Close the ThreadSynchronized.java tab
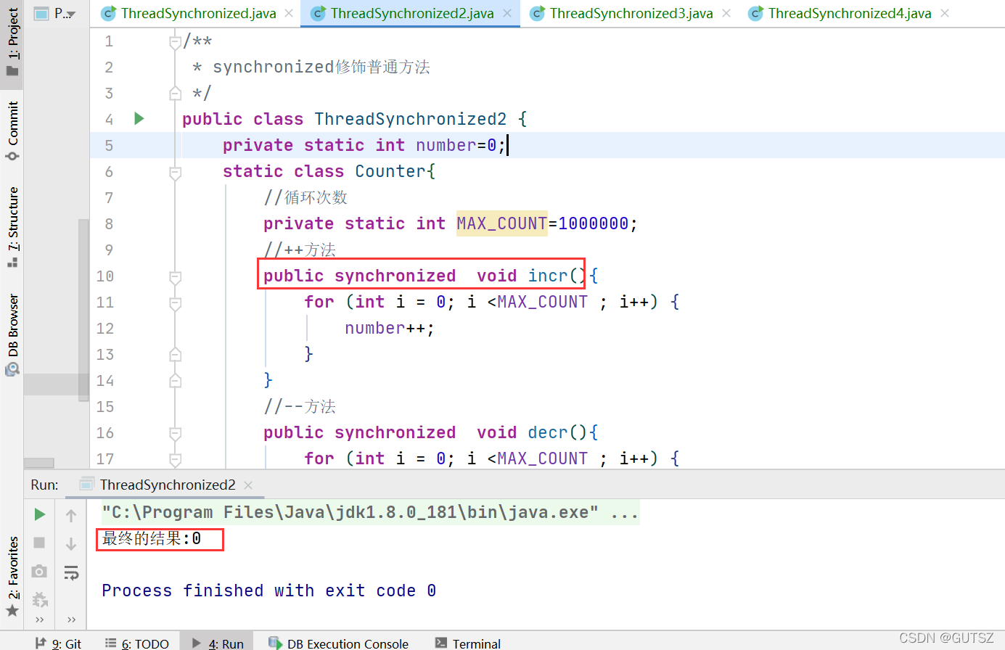Viewport: 1005px width, 650px height. click(x=289, y=13)
